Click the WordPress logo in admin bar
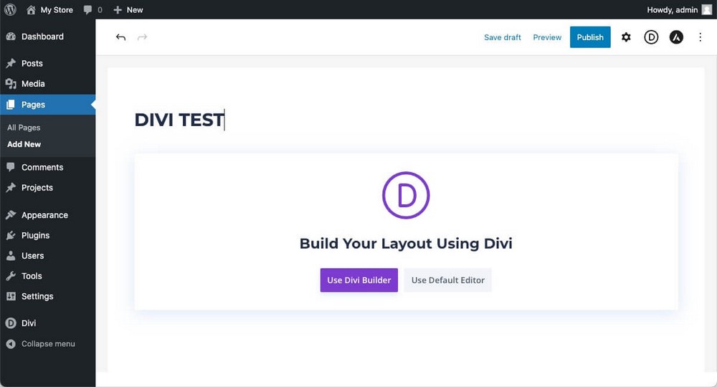The image size is (717, 387). click(x=10, y=9)
